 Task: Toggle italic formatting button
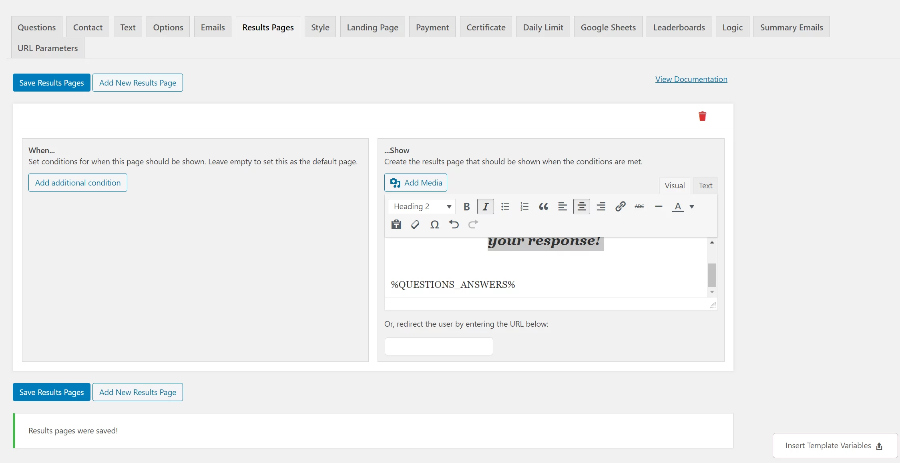pos(486,207)
